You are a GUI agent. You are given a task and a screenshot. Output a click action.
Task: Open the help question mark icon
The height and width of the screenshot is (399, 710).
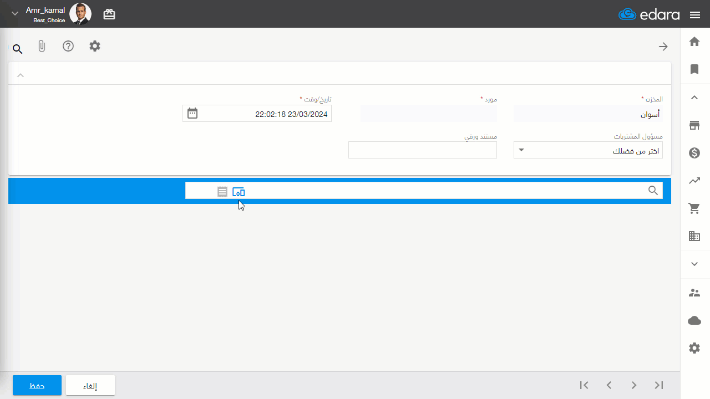point(68,46)
